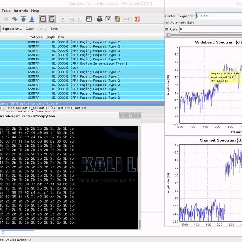Open the Preferences icon in the Wireshark toolbar
The width and height of the screenshot is (242, 242).
pyautogui.click(x=126, y=19)
